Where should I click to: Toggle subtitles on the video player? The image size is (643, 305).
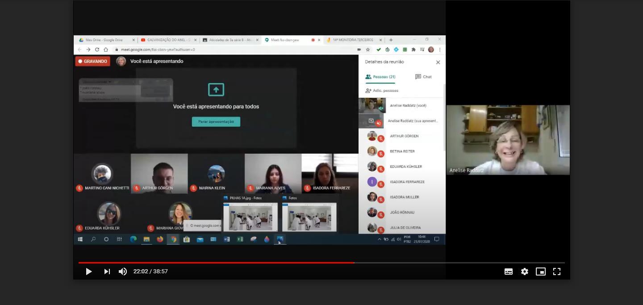click(508, 272)
